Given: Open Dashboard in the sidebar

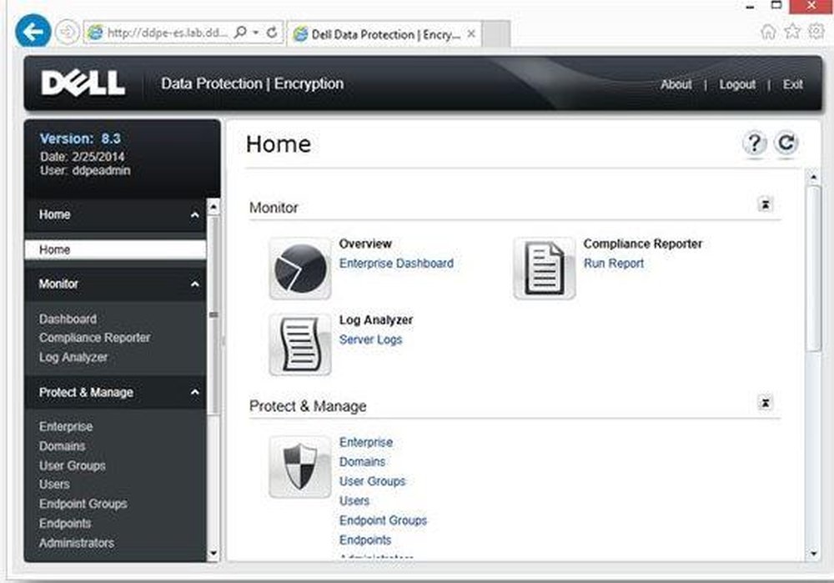Looking at the screenshot, I should click(68, 319).
